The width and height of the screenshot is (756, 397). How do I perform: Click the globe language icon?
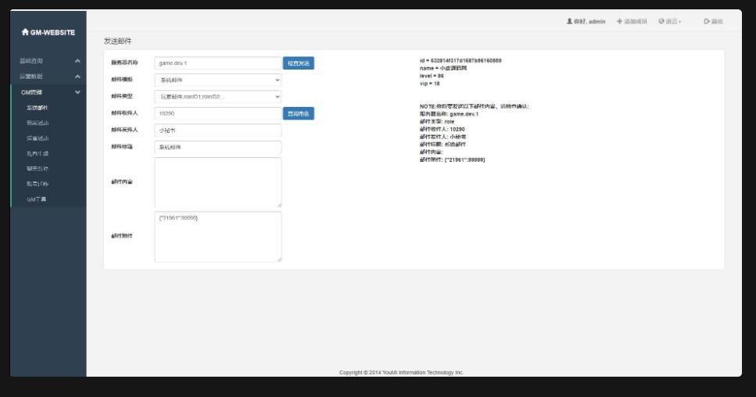[661, 22]
